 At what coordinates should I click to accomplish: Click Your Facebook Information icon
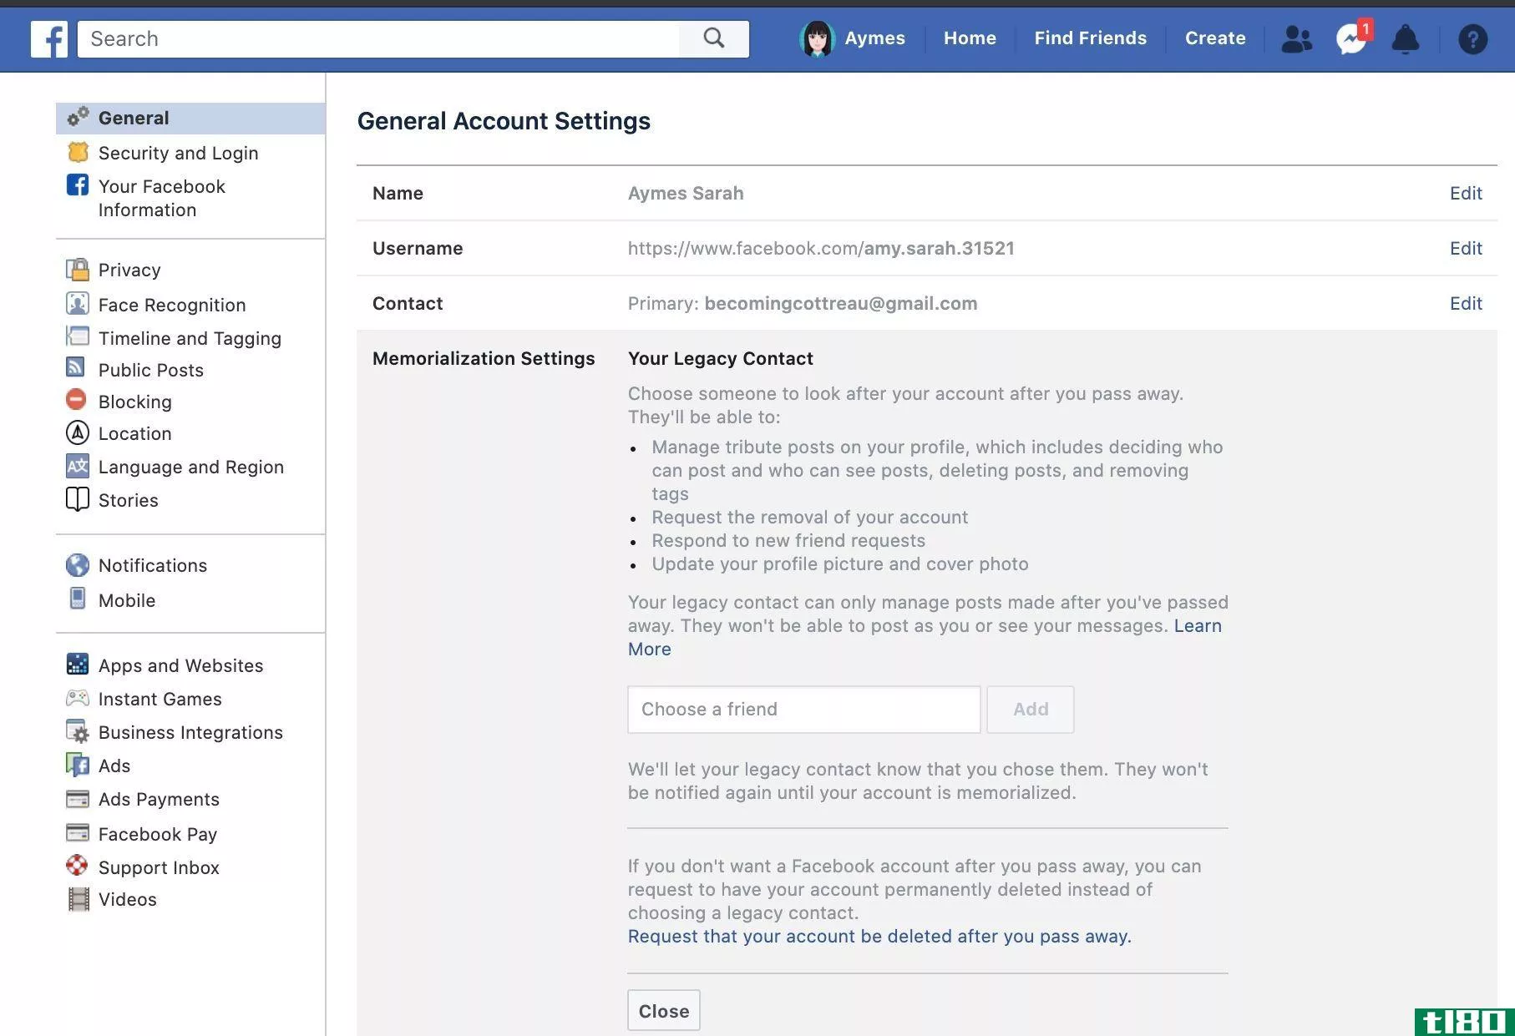[x=78, y=184]
